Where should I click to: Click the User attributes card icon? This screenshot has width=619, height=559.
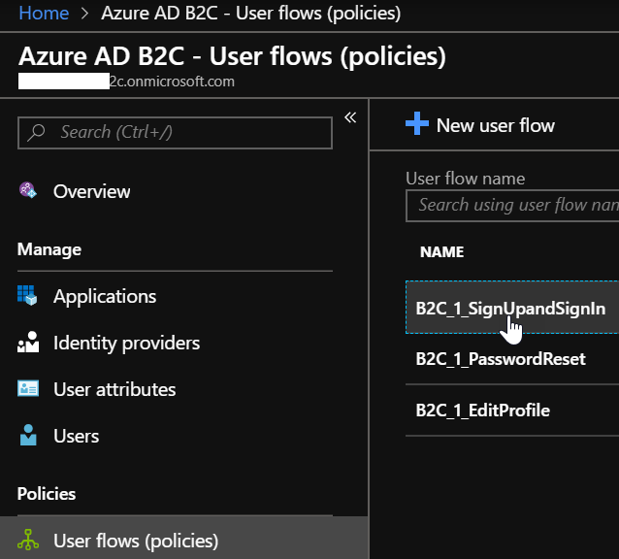(x=27, y=389)
